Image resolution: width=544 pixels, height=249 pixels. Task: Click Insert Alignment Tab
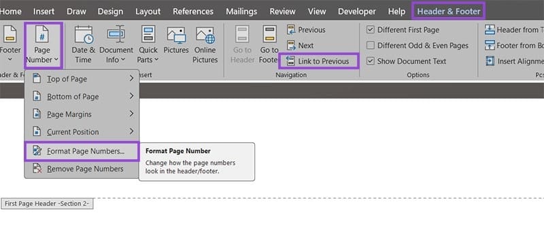514,61
